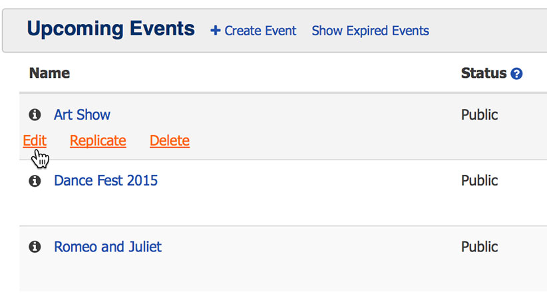Screen dimensions: 547x304
Task: Open info icon for Art Show
Action: (x=35, y=114)
